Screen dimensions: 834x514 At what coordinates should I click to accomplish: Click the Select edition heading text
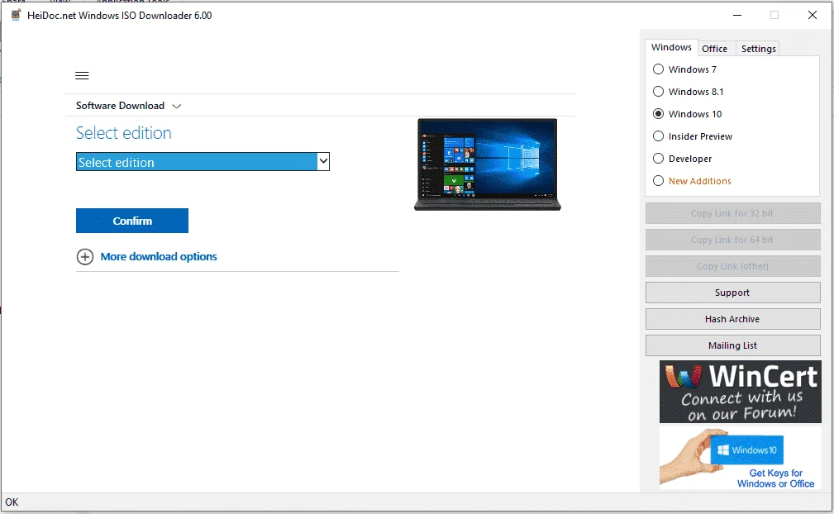click(x=123, y=133)
